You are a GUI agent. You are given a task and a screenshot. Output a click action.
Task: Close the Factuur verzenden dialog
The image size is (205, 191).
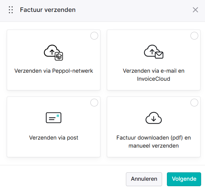[x=195, y=10]
